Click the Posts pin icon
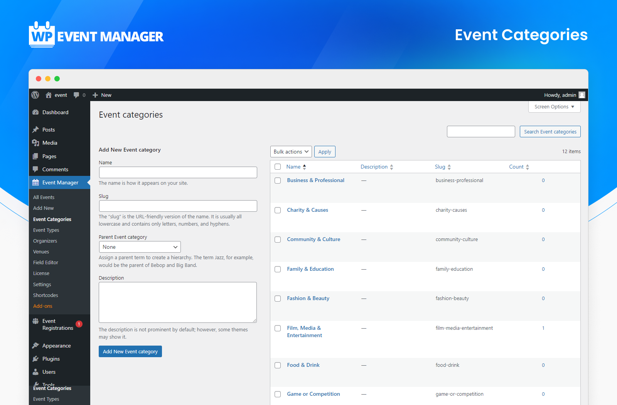Screen dimensions: 617x405 (35, 130)
